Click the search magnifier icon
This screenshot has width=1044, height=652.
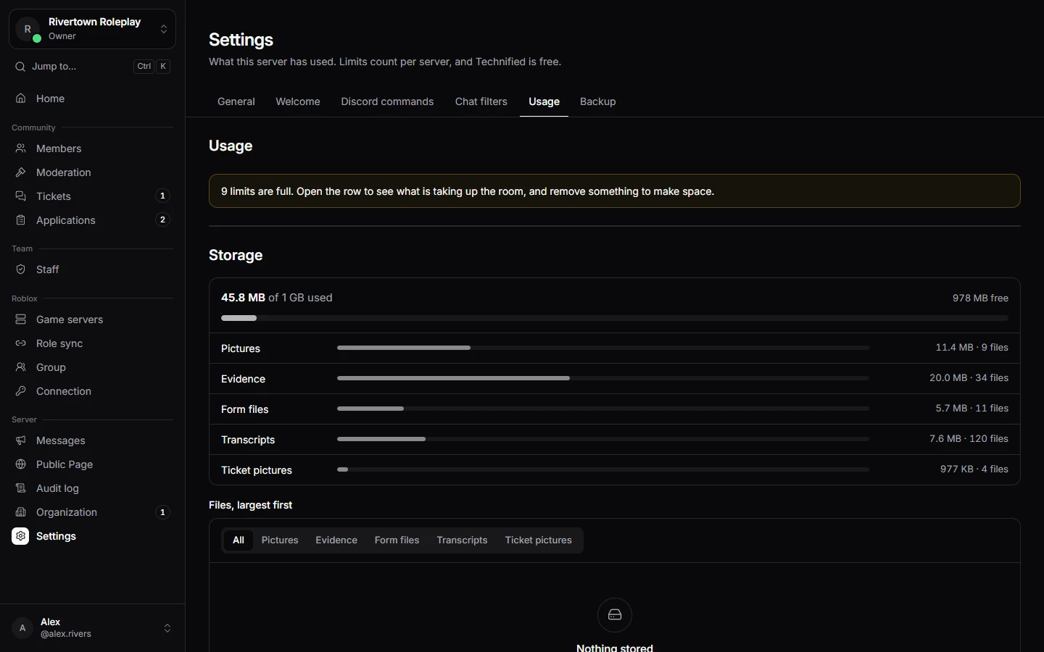[20, 67]
